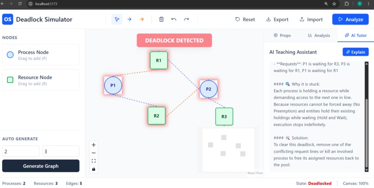The width and height of the screenshot is (374, 188).
Task: Toggle the canvas lock control
Action: (94, 169)
